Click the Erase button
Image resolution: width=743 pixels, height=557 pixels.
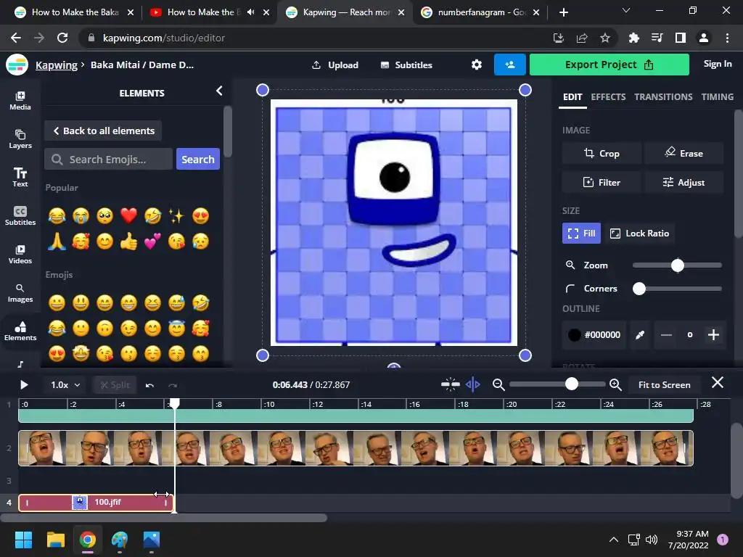(x=684, y=154)
